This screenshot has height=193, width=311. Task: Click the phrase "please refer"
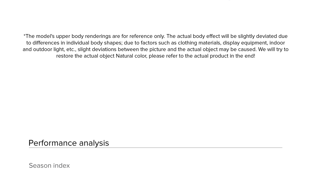pyautogui.click(x=163, y=56)
